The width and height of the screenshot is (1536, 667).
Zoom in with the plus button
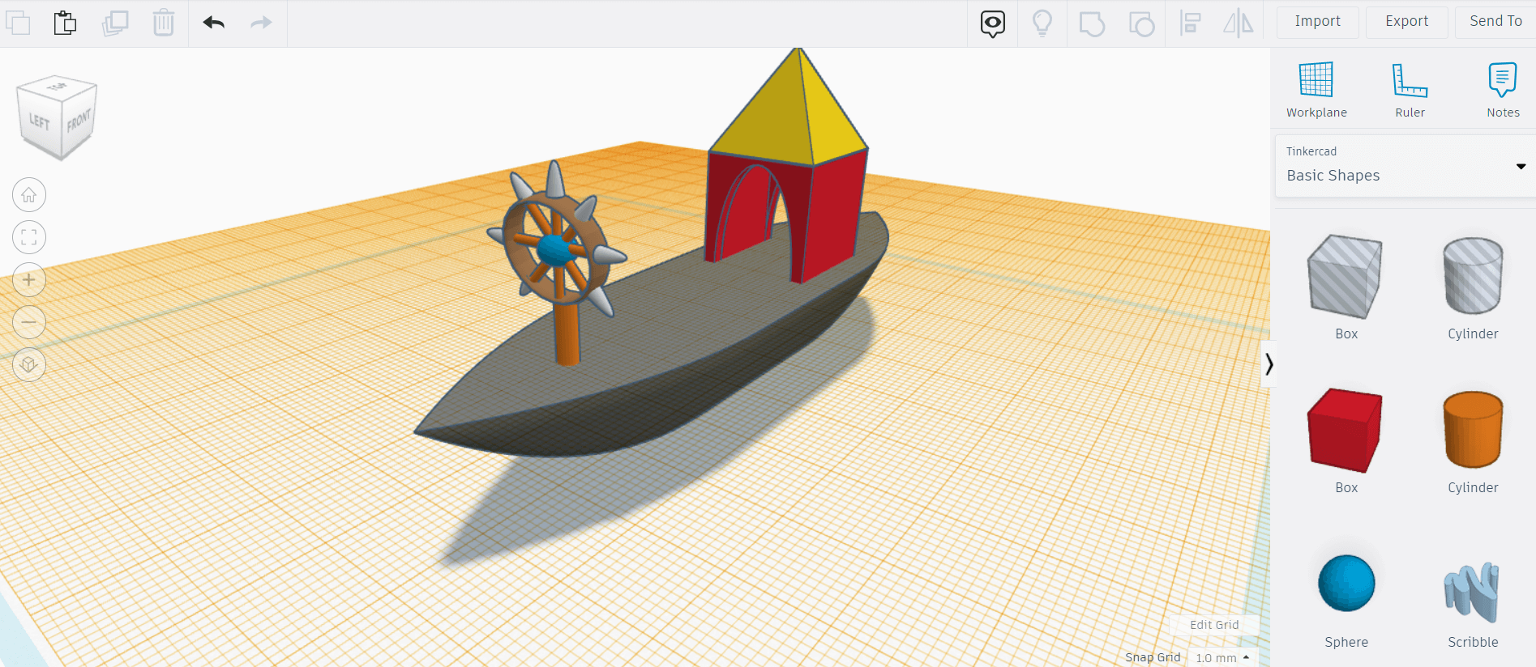(x=29, y=280)
